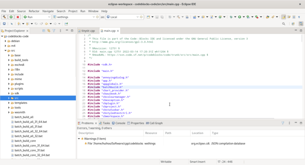This screenshot has height=165, width=305.
Task: Click the Debug bug icon in toolbar
Action: click(x=231, y=17)
